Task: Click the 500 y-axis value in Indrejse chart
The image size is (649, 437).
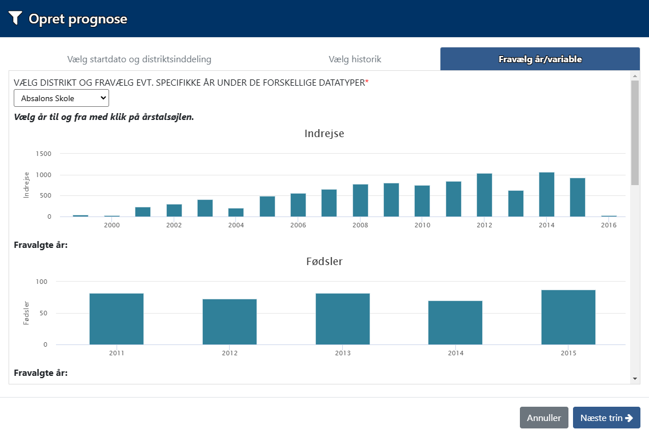Action: tap(46, 195)
